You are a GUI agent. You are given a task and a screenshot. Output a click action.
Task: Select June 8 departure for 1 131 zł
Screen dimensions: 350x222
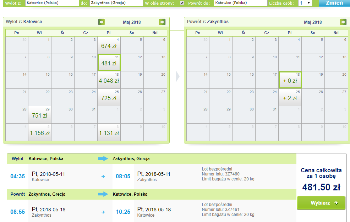(x=109, y=132)
